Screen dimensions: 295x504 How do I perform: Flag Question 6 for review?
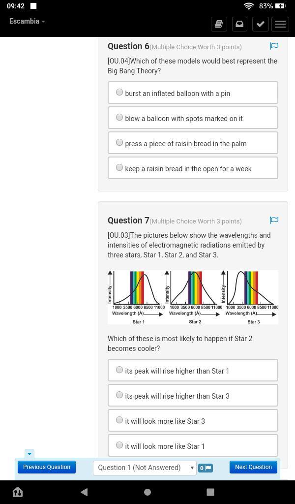[x=274, y=46]
